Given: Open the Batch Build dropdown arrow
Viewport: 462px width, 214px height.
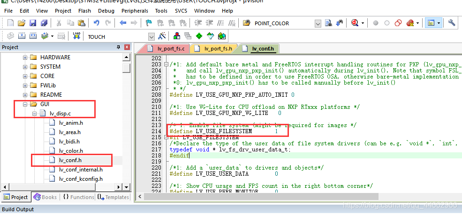Looking at the screenshot, I should (x=52, y=36).
